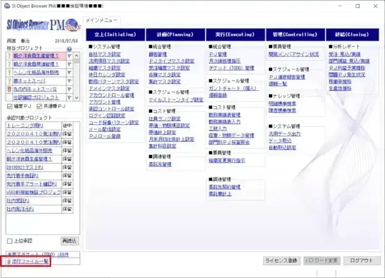Viewport: 385px width, 278px height.
Task: Click the flag icon beside 朝夕洋食器生産管理1
Action: click(69, 56)
